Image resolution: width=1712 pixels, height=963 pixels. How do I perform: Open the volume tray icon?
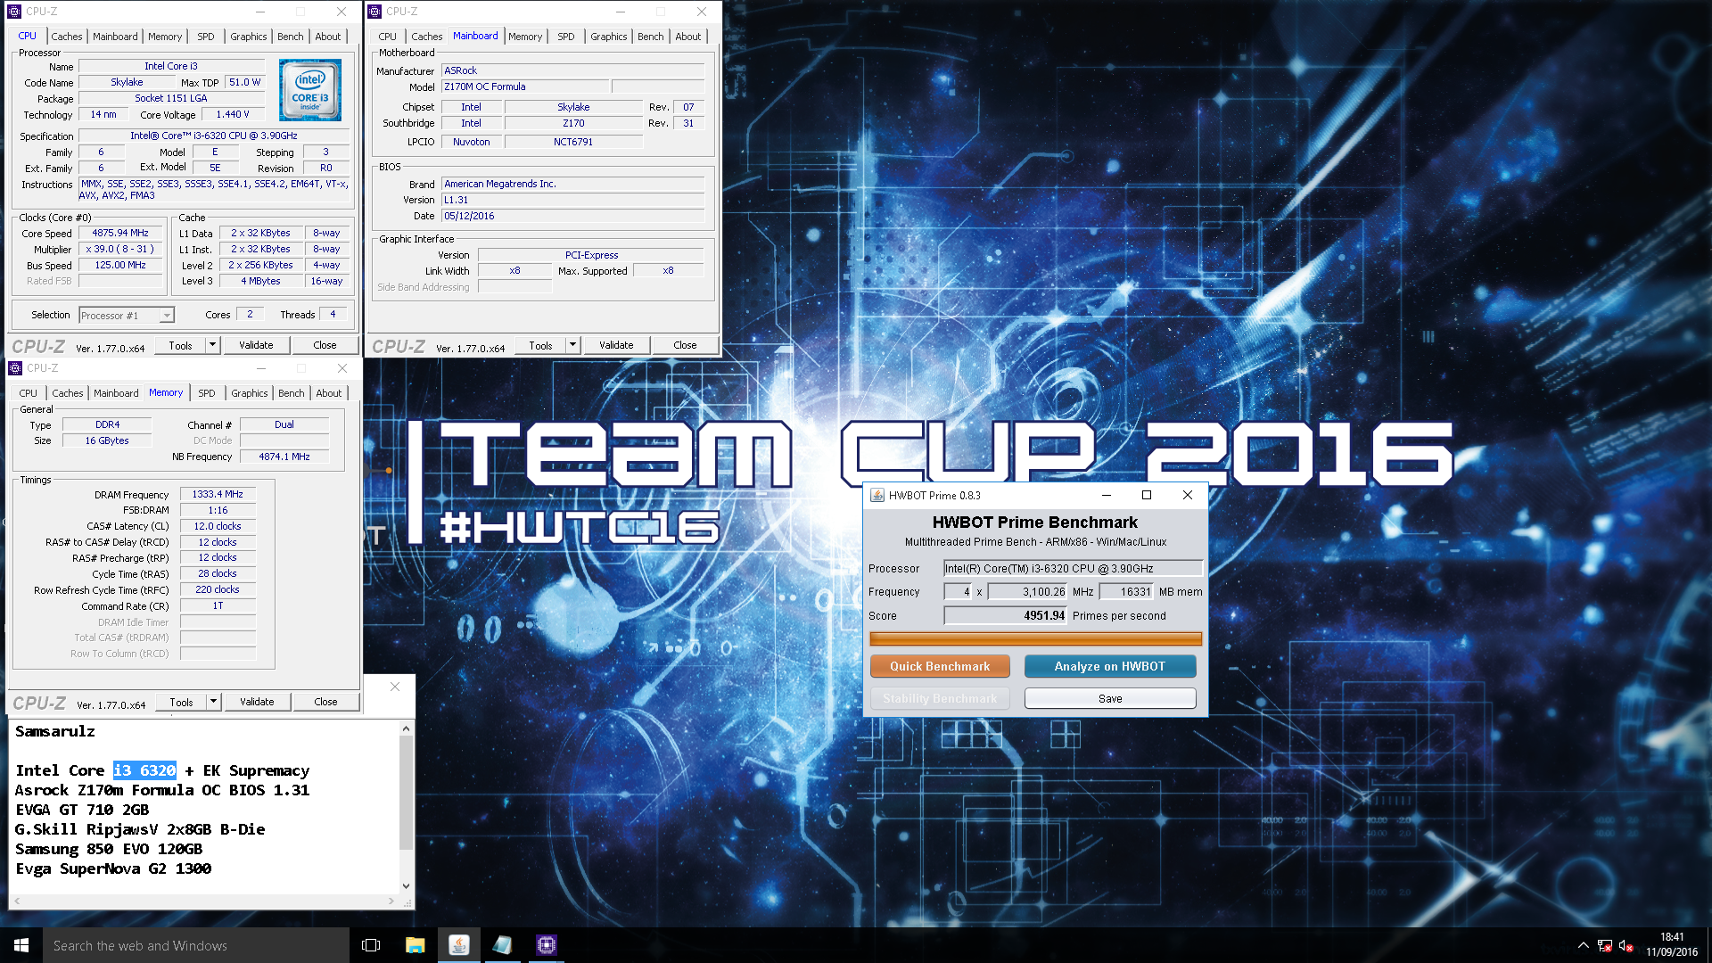(x=1626, y=945)
